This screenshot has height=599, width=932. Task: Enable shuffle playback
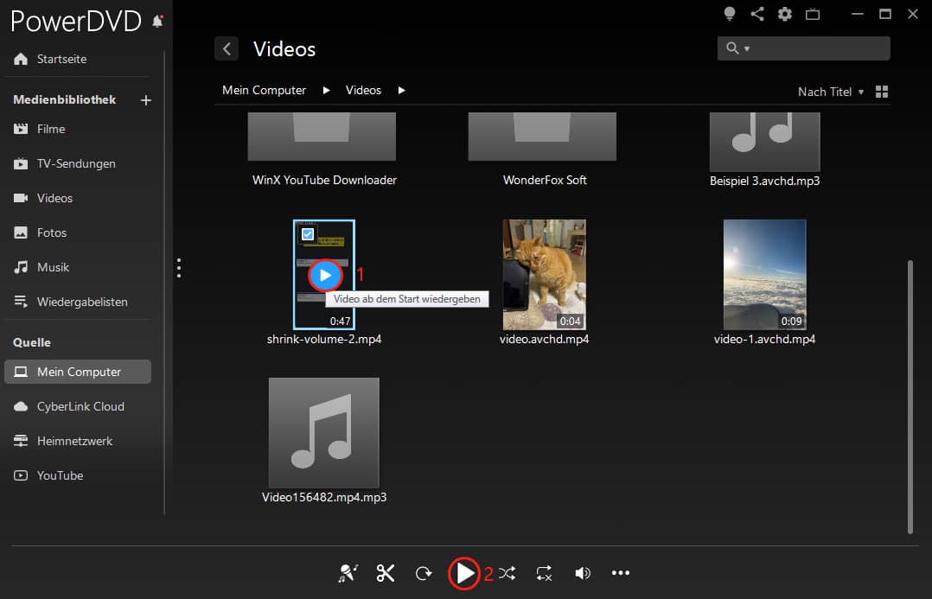tap(507, 572)
